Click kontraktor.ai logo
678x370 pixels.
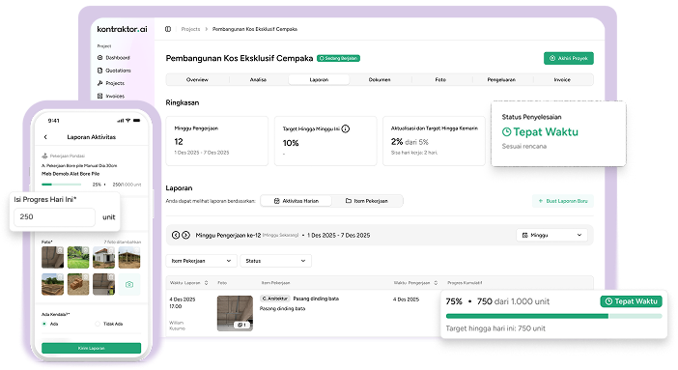pyautogui.click(x=122, y=29)
